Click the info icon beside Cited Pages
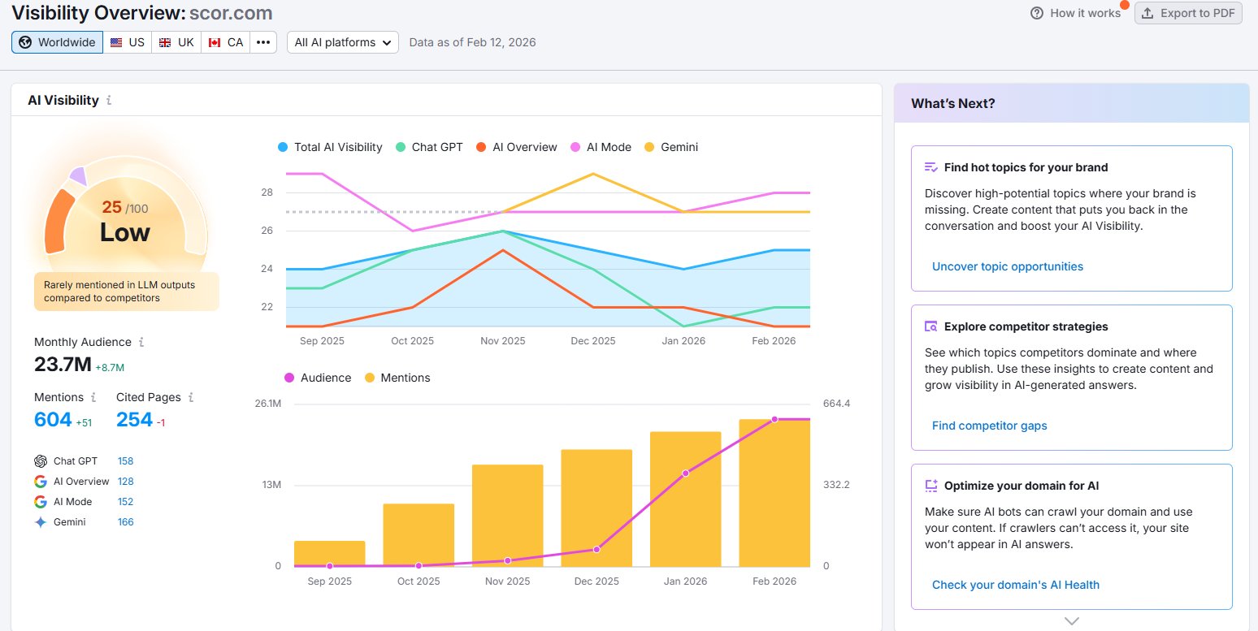The width and height of the screenshot is (1258, 631). coord(191,397)
